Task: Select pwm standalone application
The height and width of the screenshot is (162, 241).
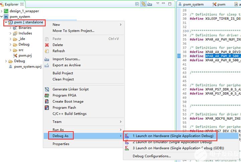Action: [28, 22]
